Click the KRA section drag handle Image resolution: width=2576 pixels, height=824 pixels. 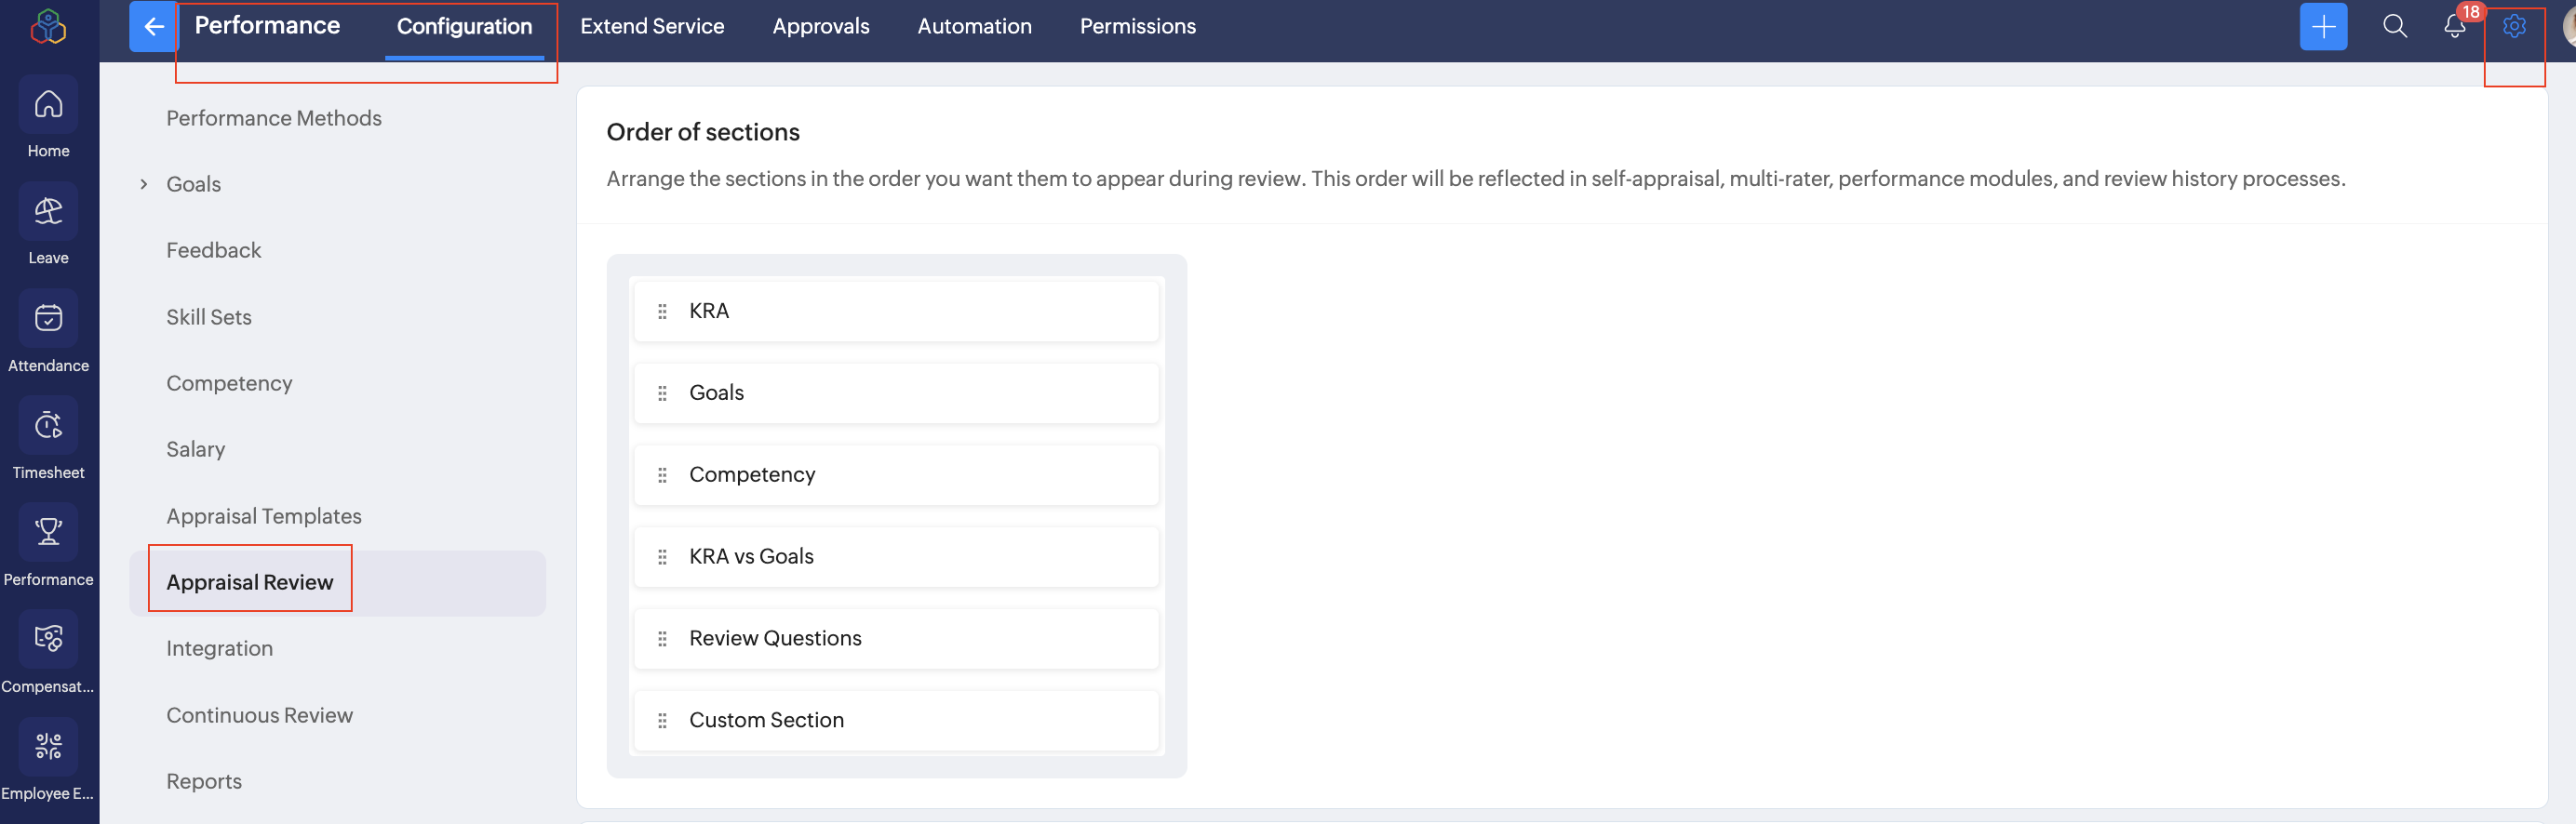coord(662,312)
